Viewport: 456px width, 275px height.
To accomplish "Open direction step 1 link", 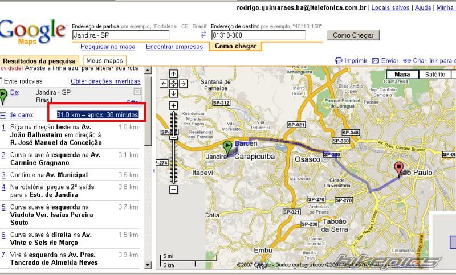I will [4, 127].
